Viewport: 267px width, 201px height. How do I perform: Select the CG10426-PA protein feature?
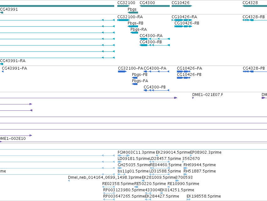tap(184, 71)
